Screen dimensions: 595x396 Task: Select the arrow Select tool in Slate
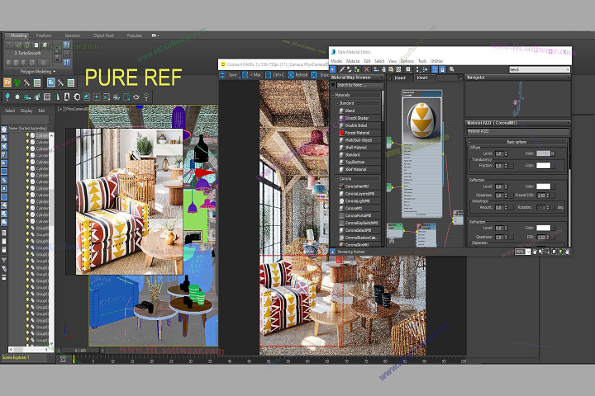(x=333, y=69)
